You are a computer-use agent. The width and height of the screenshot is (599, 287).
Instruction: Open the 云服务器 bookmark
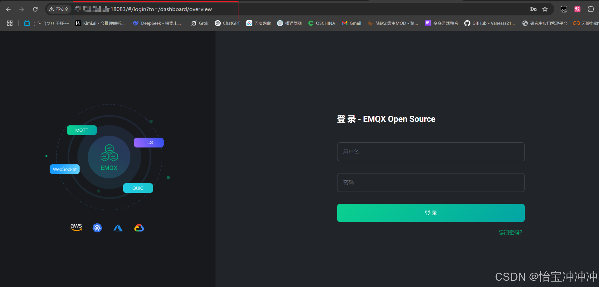click(586, 23)
